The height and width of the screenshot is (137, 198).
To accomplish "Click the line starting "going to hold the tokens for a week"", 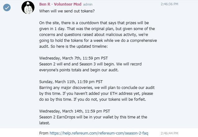I will tap(98, 40).
